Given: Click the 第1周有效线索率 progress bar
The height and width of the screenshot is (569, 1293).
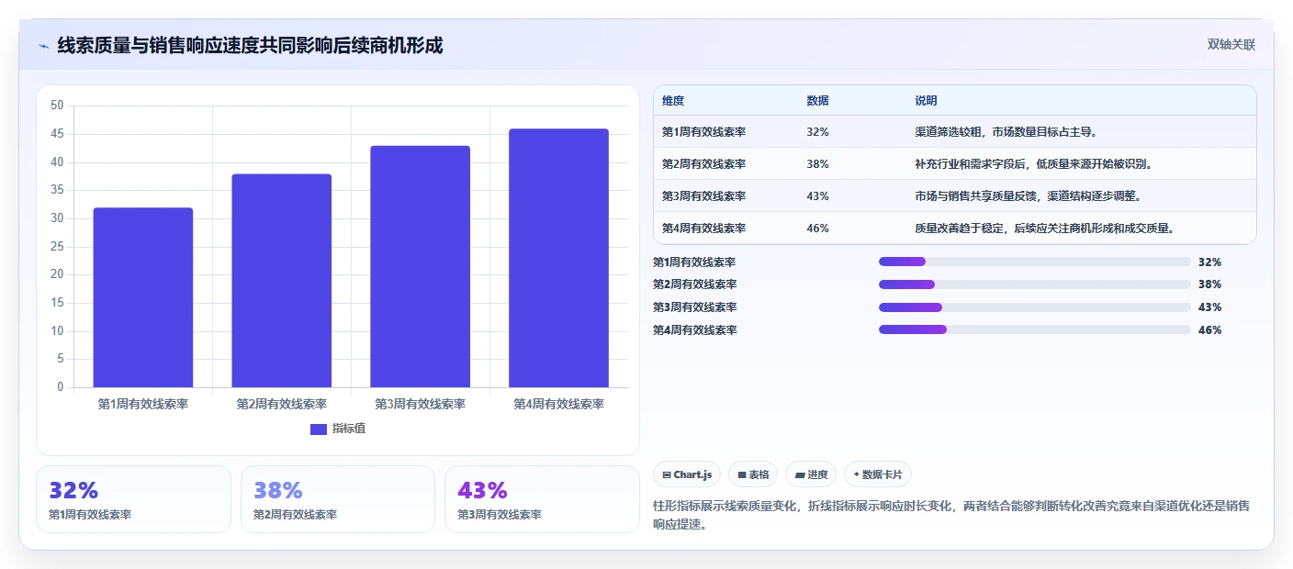Looking at the screenshot, I should coord(1034,262).
